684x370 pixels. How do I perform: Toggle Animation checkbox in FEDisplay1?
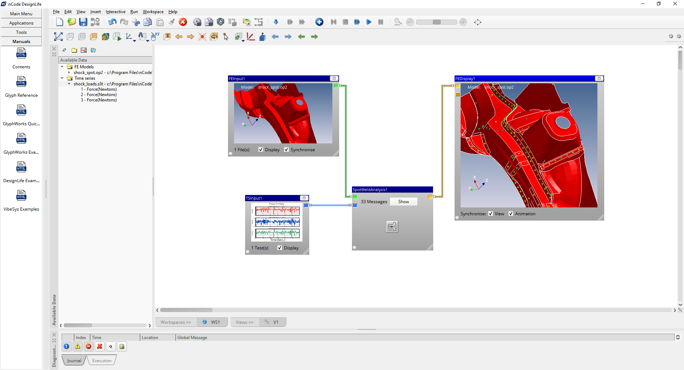(x=511, y=214)
